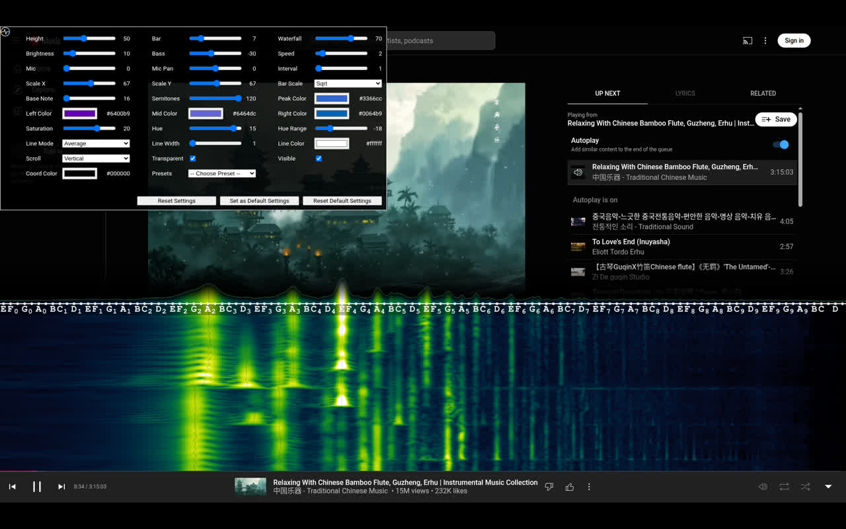Open the Right Color swatch
Screen dimensions: 846x529
(x=332, y=114)
